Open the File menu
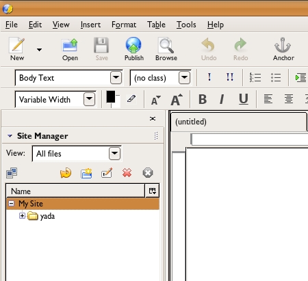Image resolution: width=308 pixels, height=281 pixels. (x=12, y=25)
